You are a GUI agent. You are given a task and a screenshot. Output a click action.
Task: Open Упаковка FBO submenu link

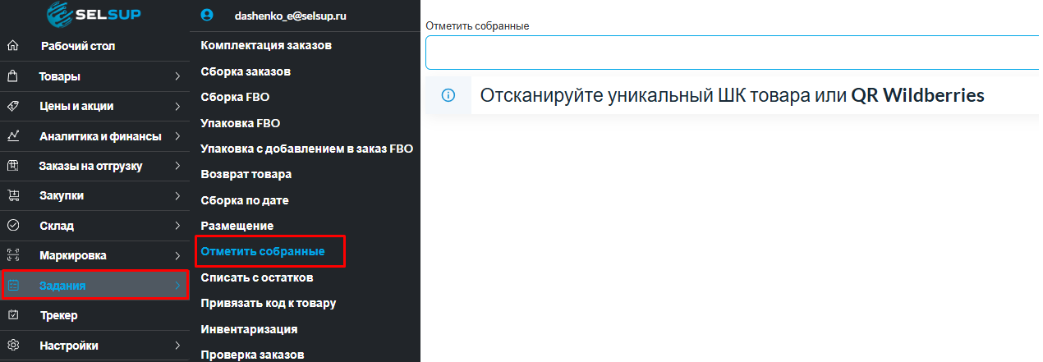[x=241, y=123]
